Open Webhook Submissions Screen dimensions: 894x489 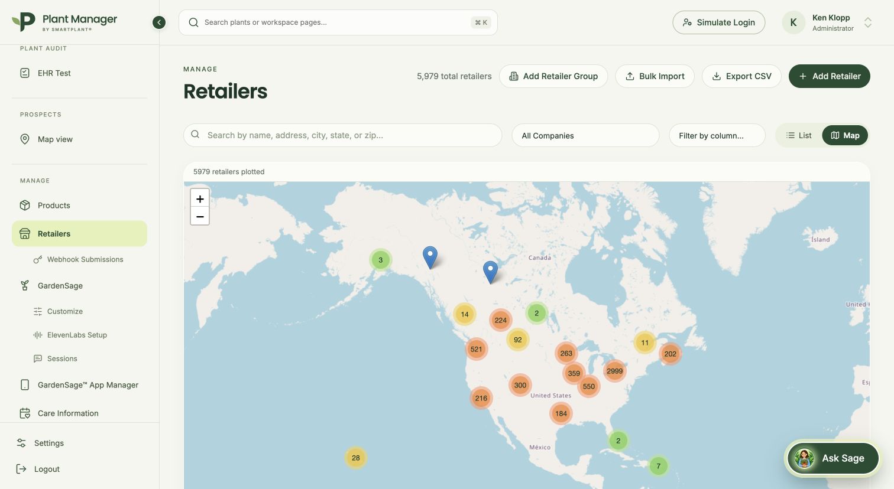click(x=85, y=259)
